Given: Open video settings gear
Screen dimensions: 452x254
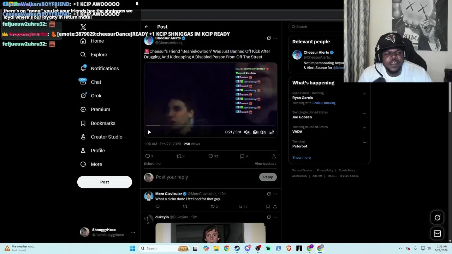Looking at the screenshot, I should point(255,132).
